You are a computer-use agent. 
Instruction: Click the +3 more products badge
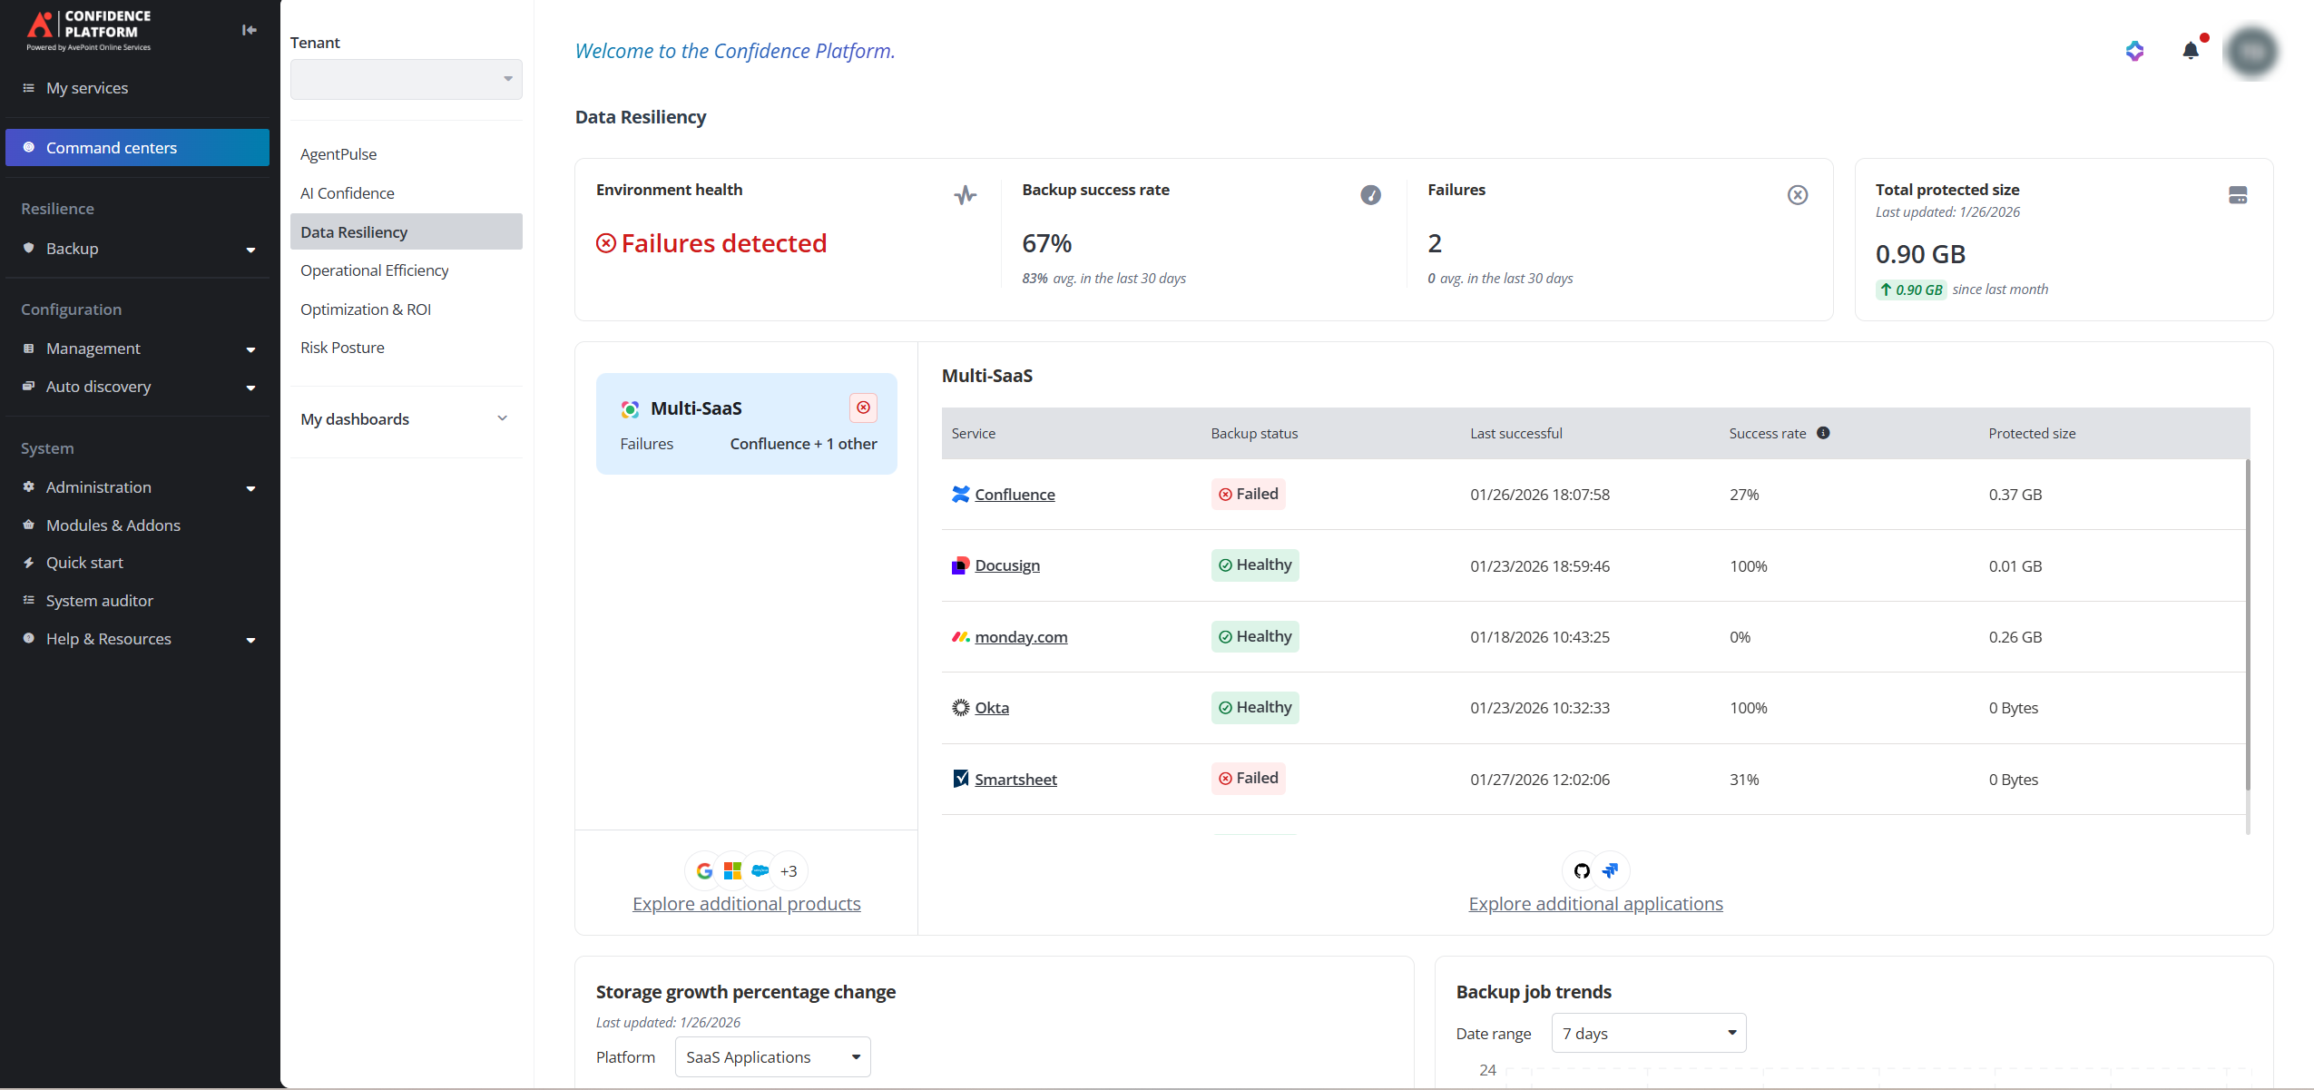789,871
